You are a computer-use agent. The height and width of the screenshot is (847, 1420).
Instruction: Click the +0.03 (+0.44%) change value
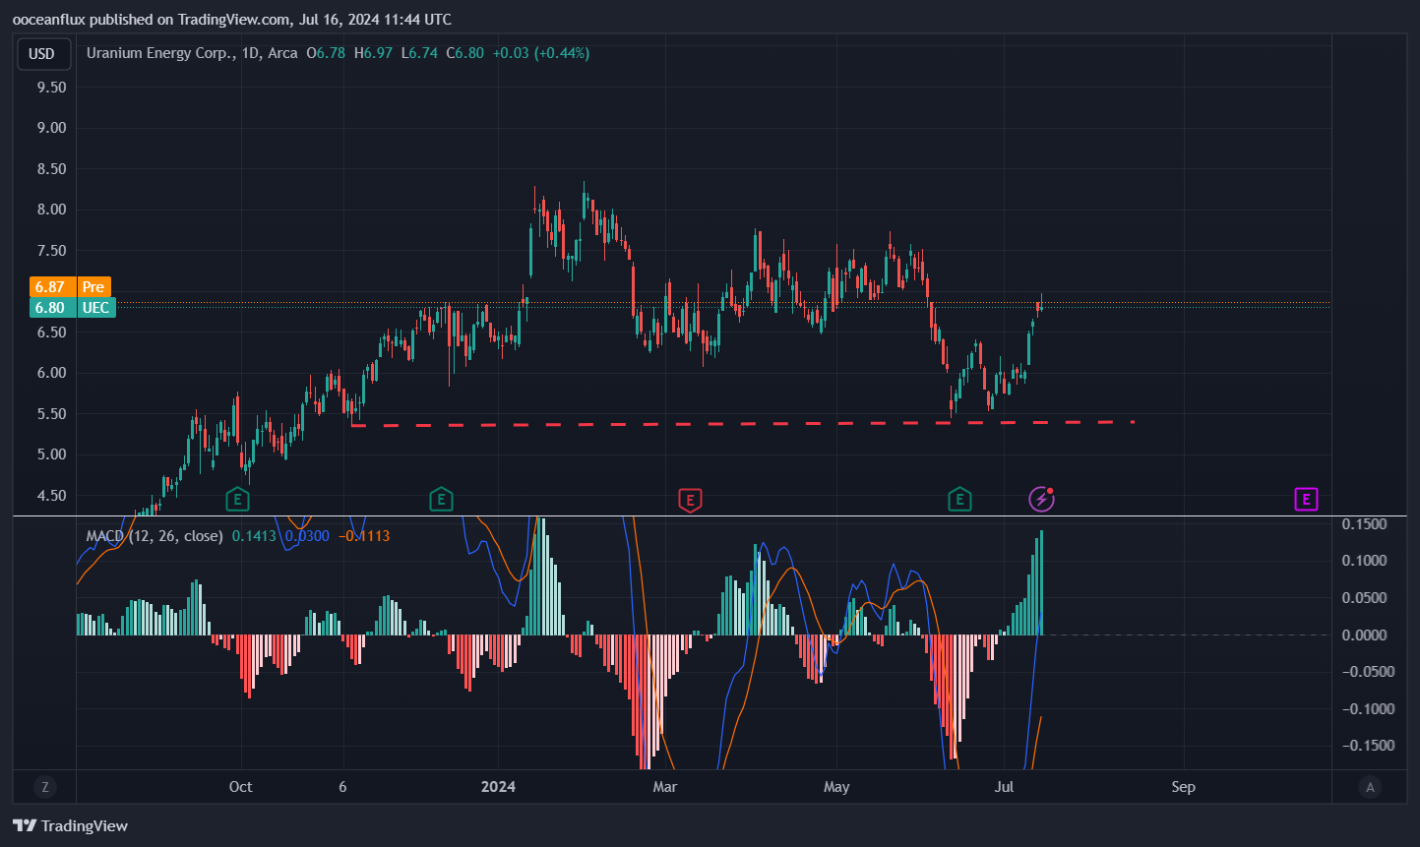click(541, 53)
